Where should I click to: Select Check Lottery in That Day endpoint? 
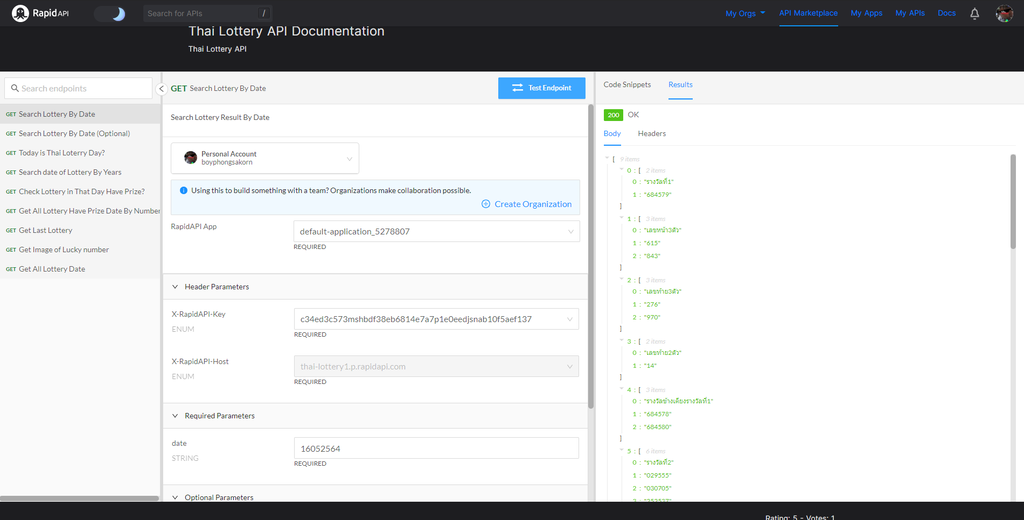[x=80, y=191]
